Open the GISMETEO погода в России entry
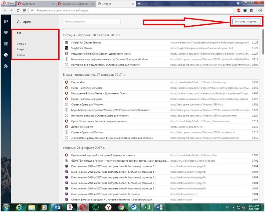This screenshot has height=212, width=265. click(x=161, y=161)
